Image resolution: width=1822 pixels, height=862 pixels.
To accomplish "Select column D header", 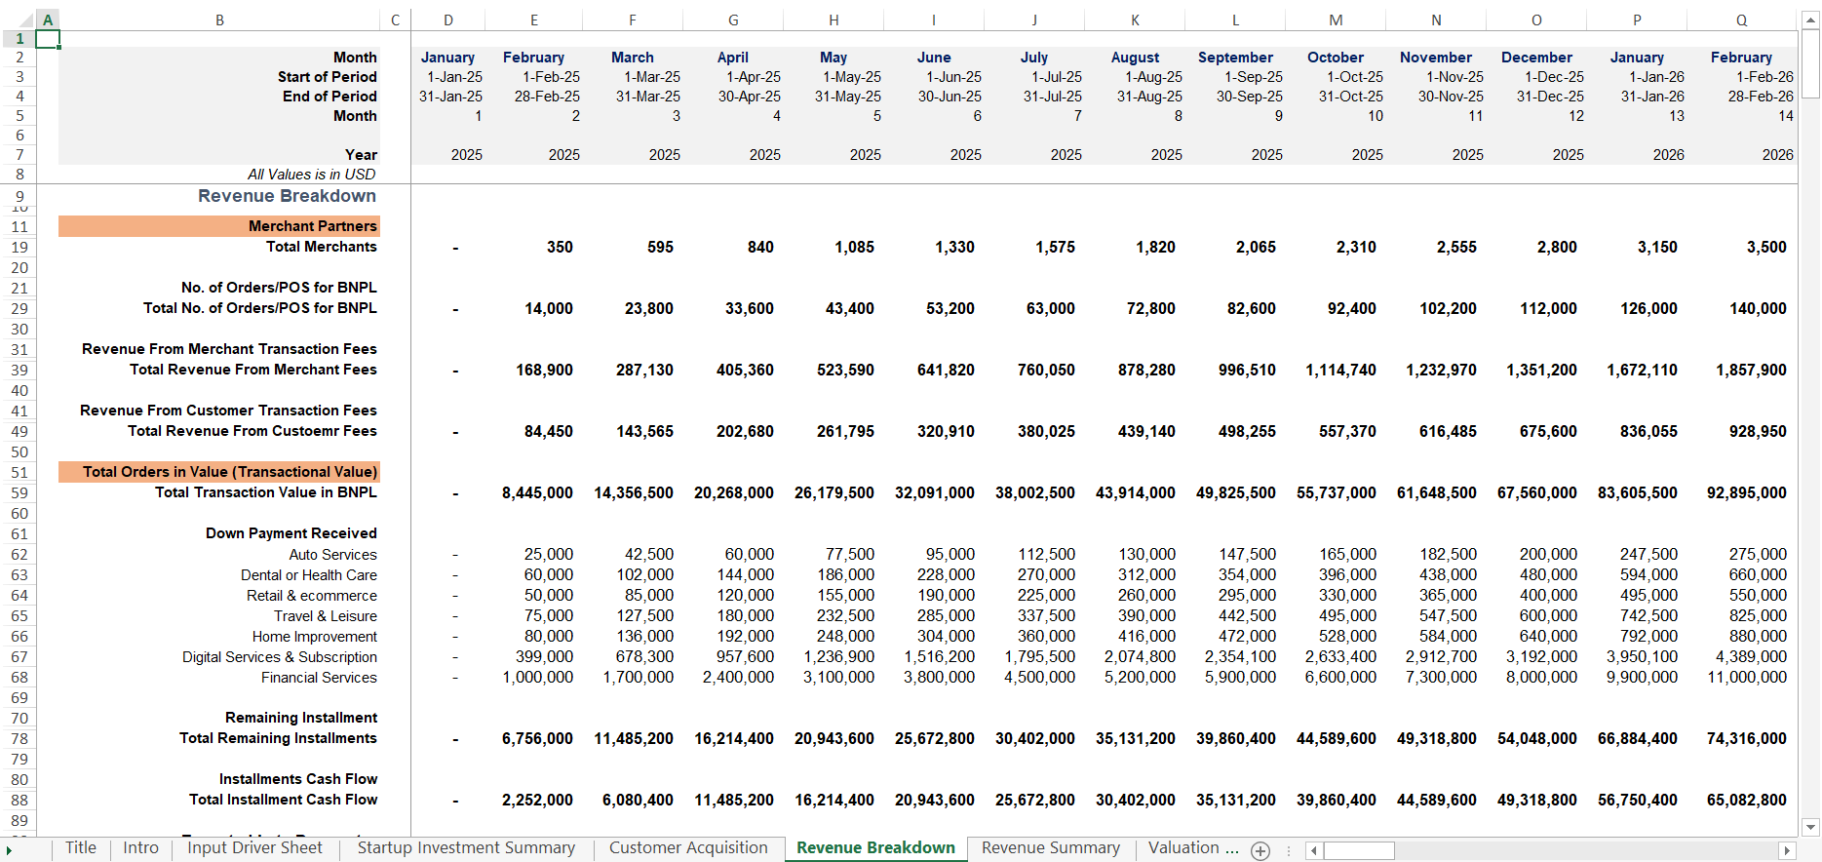I will click(447, 20).
